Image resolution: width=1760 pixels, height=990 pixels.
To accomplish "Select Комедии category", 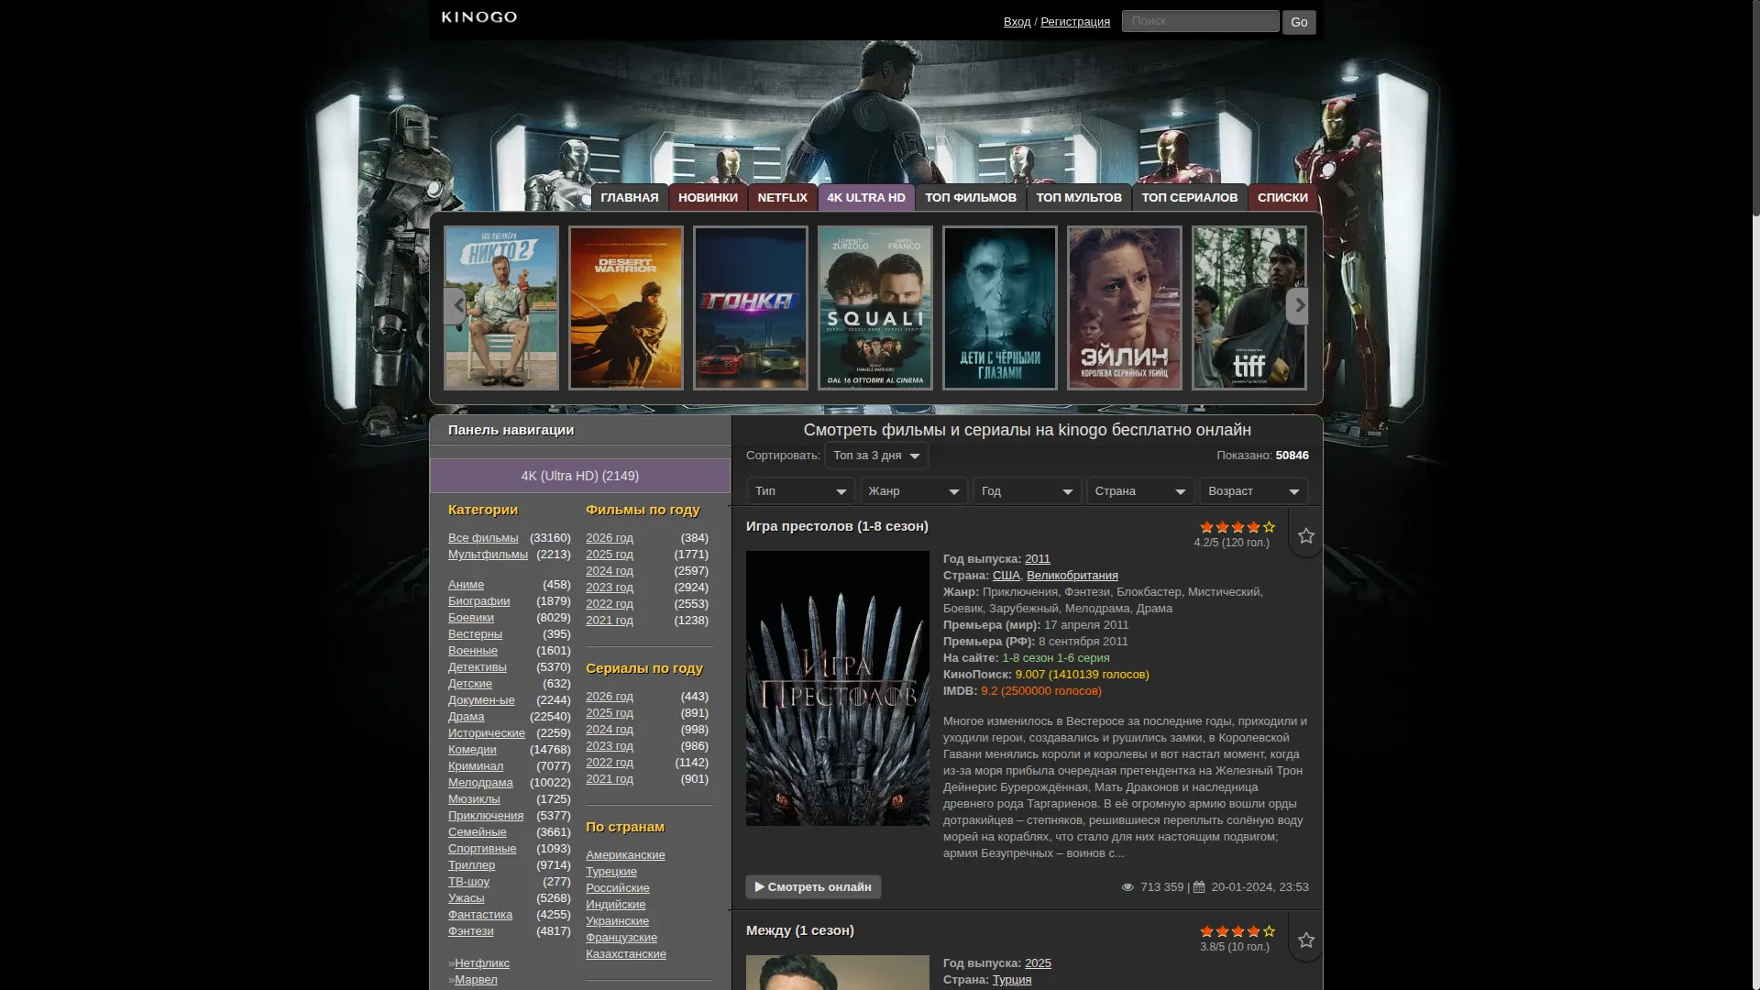I will (472, 750).
